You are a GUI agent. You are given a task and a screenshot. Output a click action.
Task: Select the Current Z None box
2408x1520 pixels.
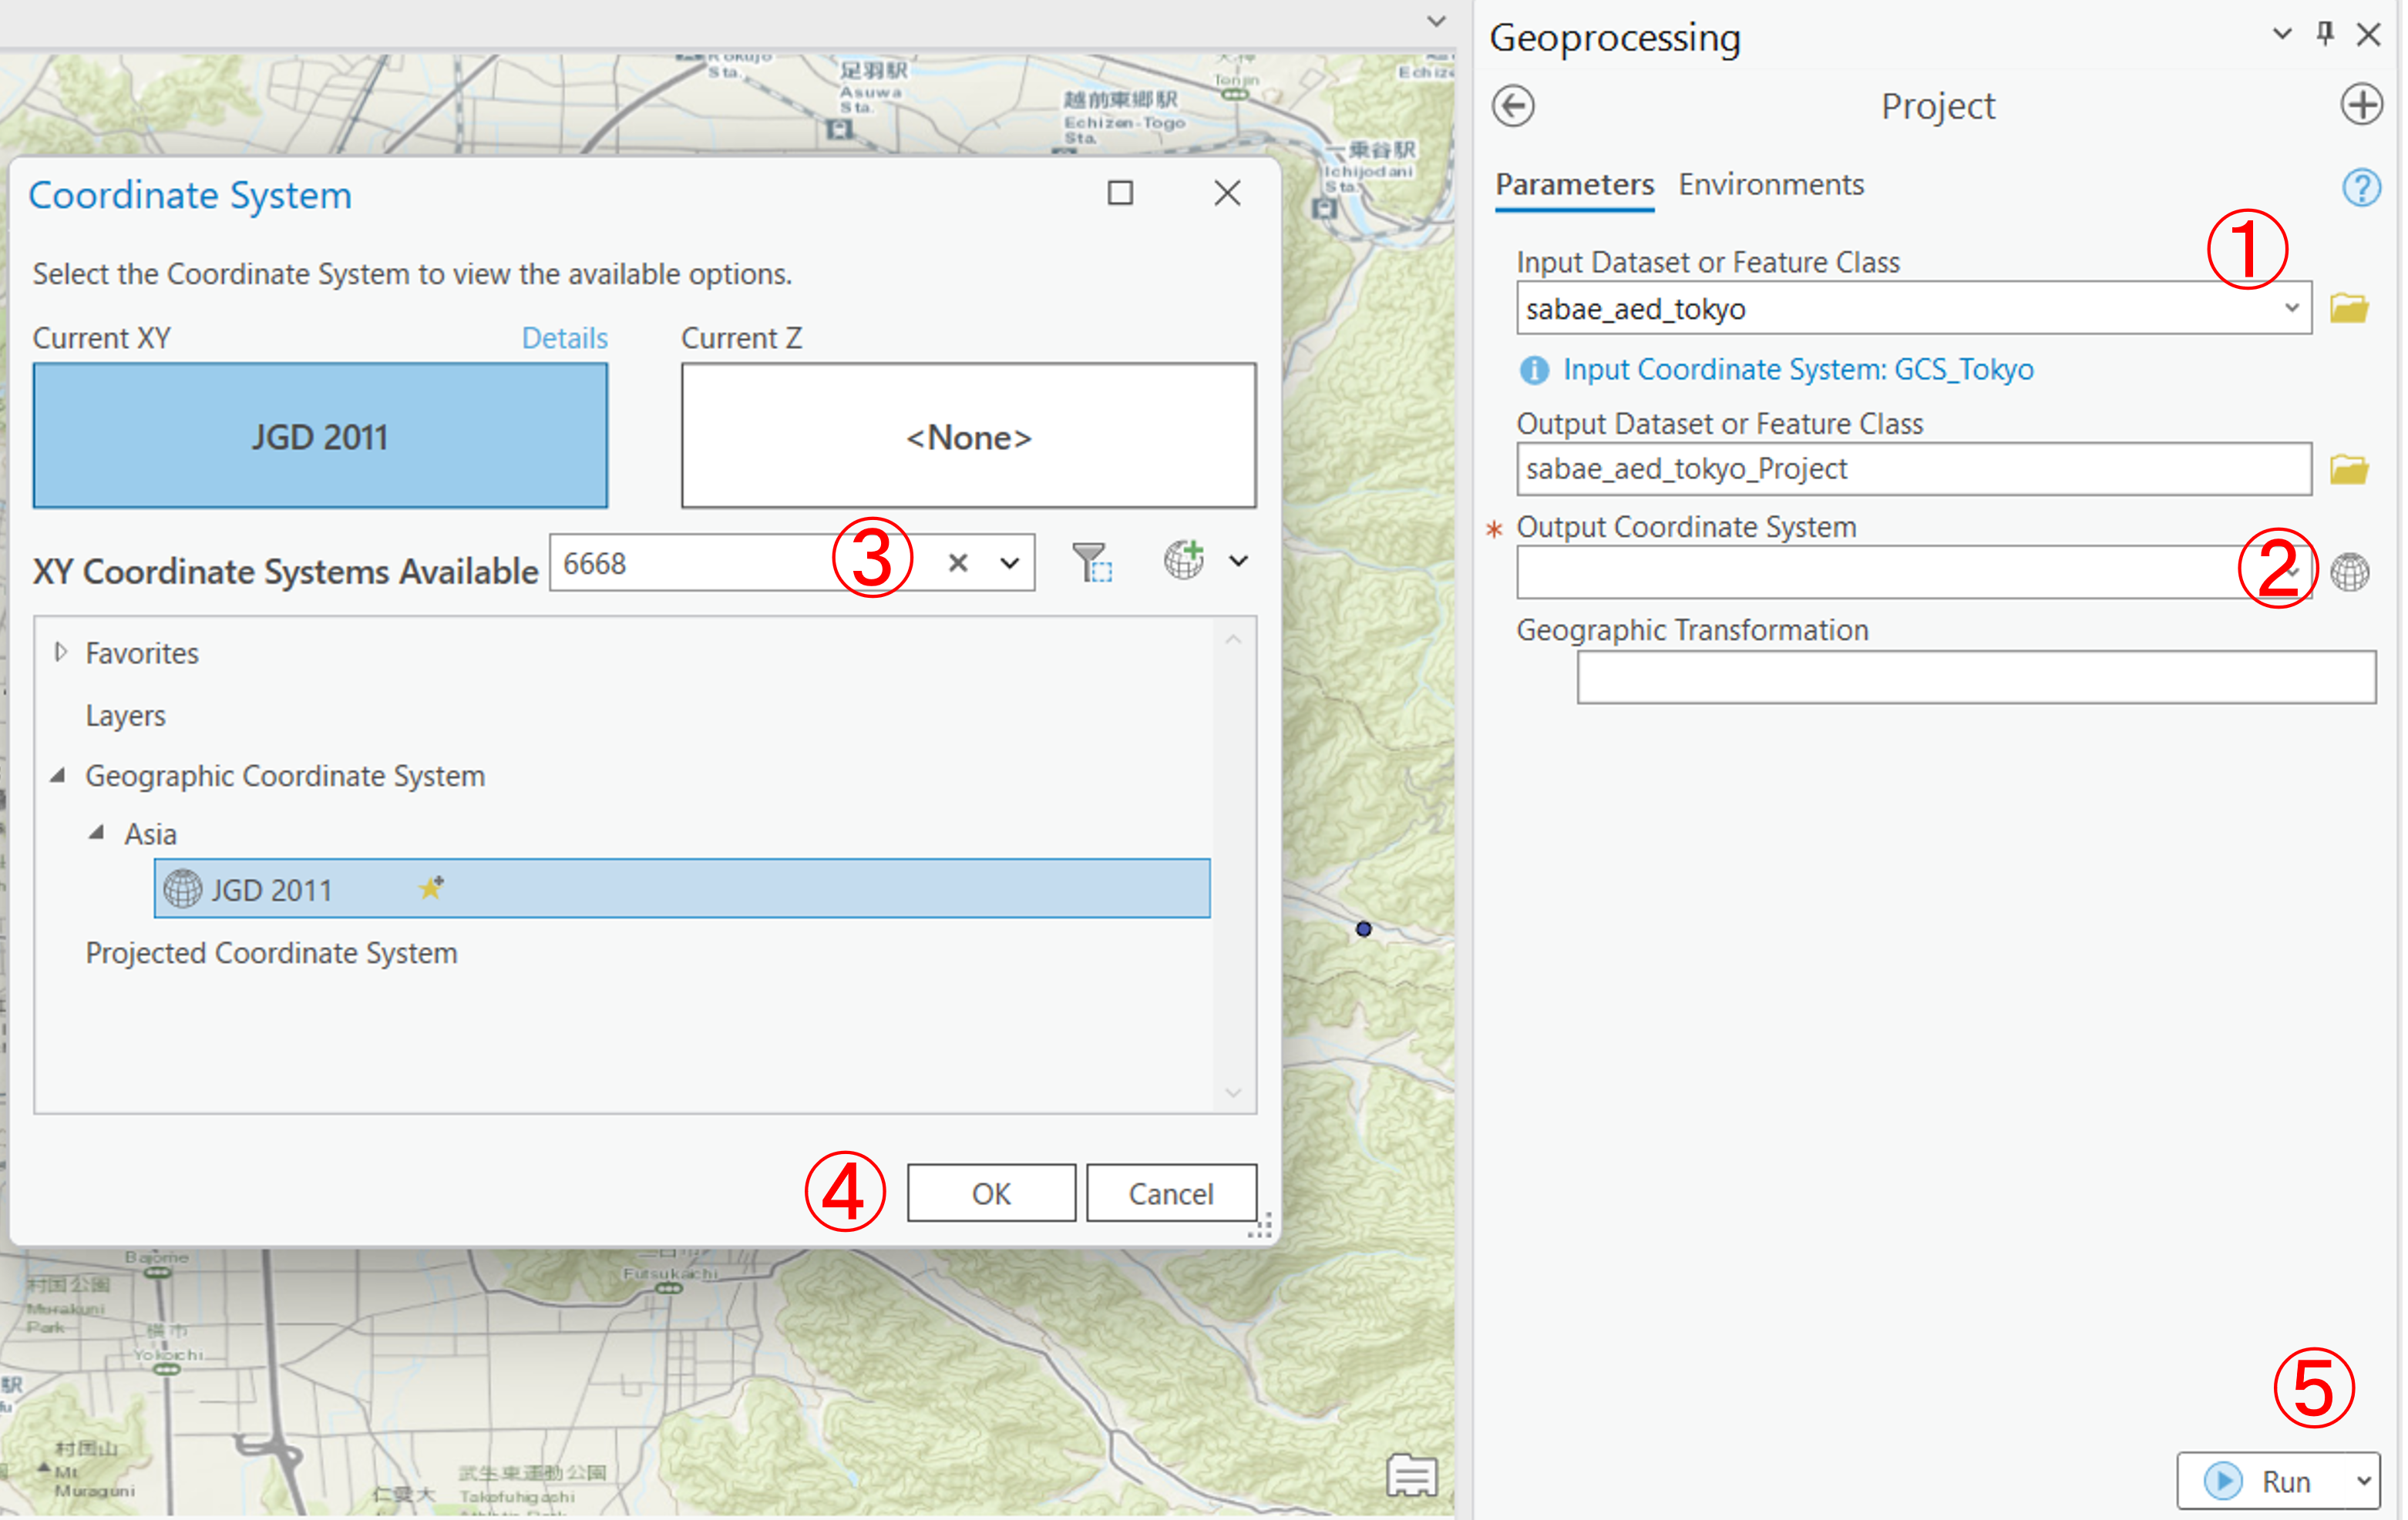click(968, 436)
